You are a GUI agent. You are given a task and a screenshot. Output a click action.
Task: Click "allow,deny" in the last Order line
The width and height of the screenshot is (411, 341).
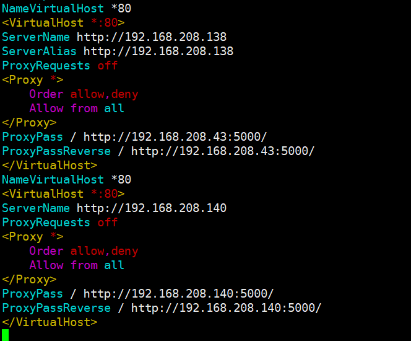click(104, 251)
